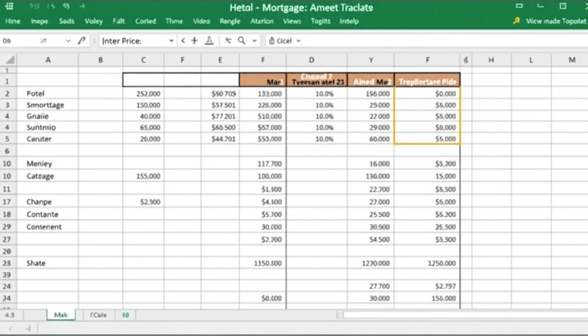Select row header 23
Viewport: 588px width, 336px height.
8,263
